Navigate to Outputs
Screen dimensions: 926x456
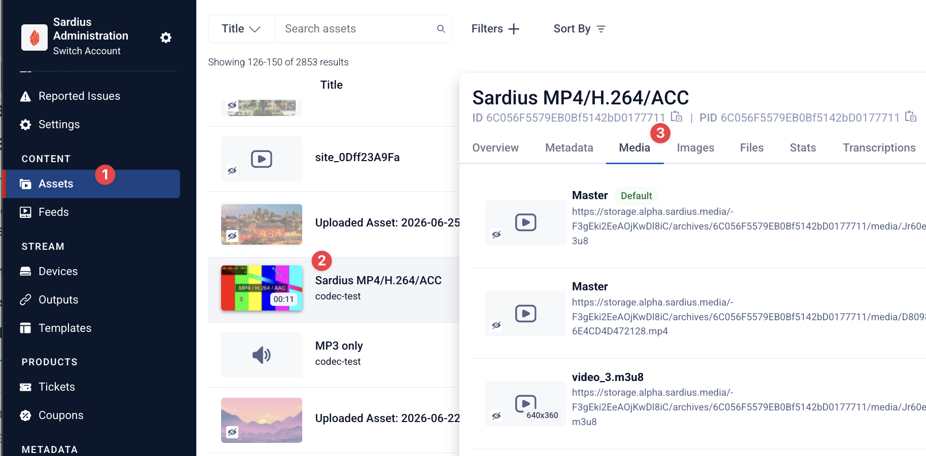tap(91, 300)
